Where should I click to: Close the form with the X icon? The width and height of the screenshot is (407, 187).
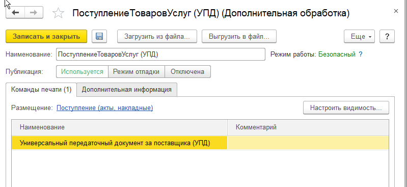[x=396, y=11]
